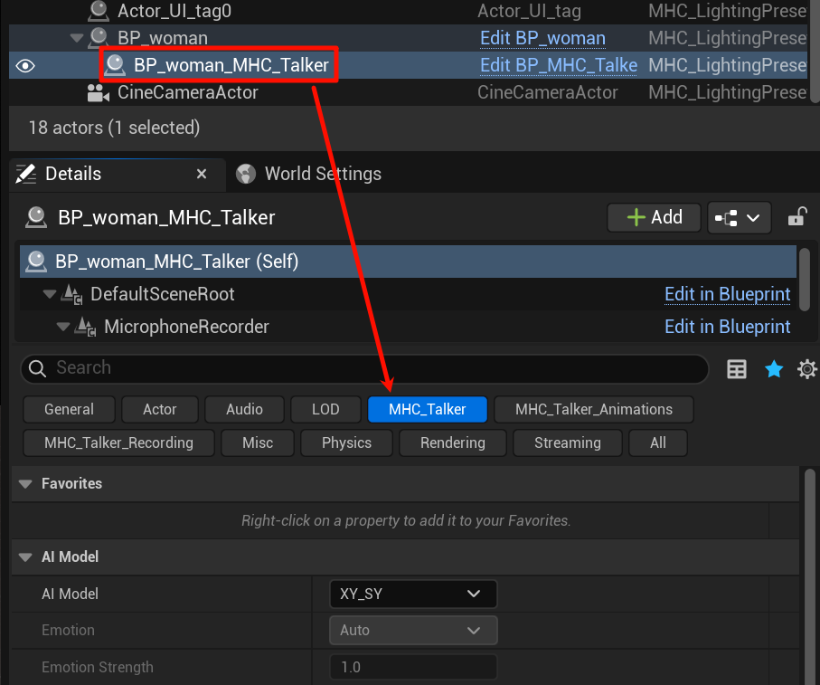Click the Add component button
820x685 pixels.
655,217
